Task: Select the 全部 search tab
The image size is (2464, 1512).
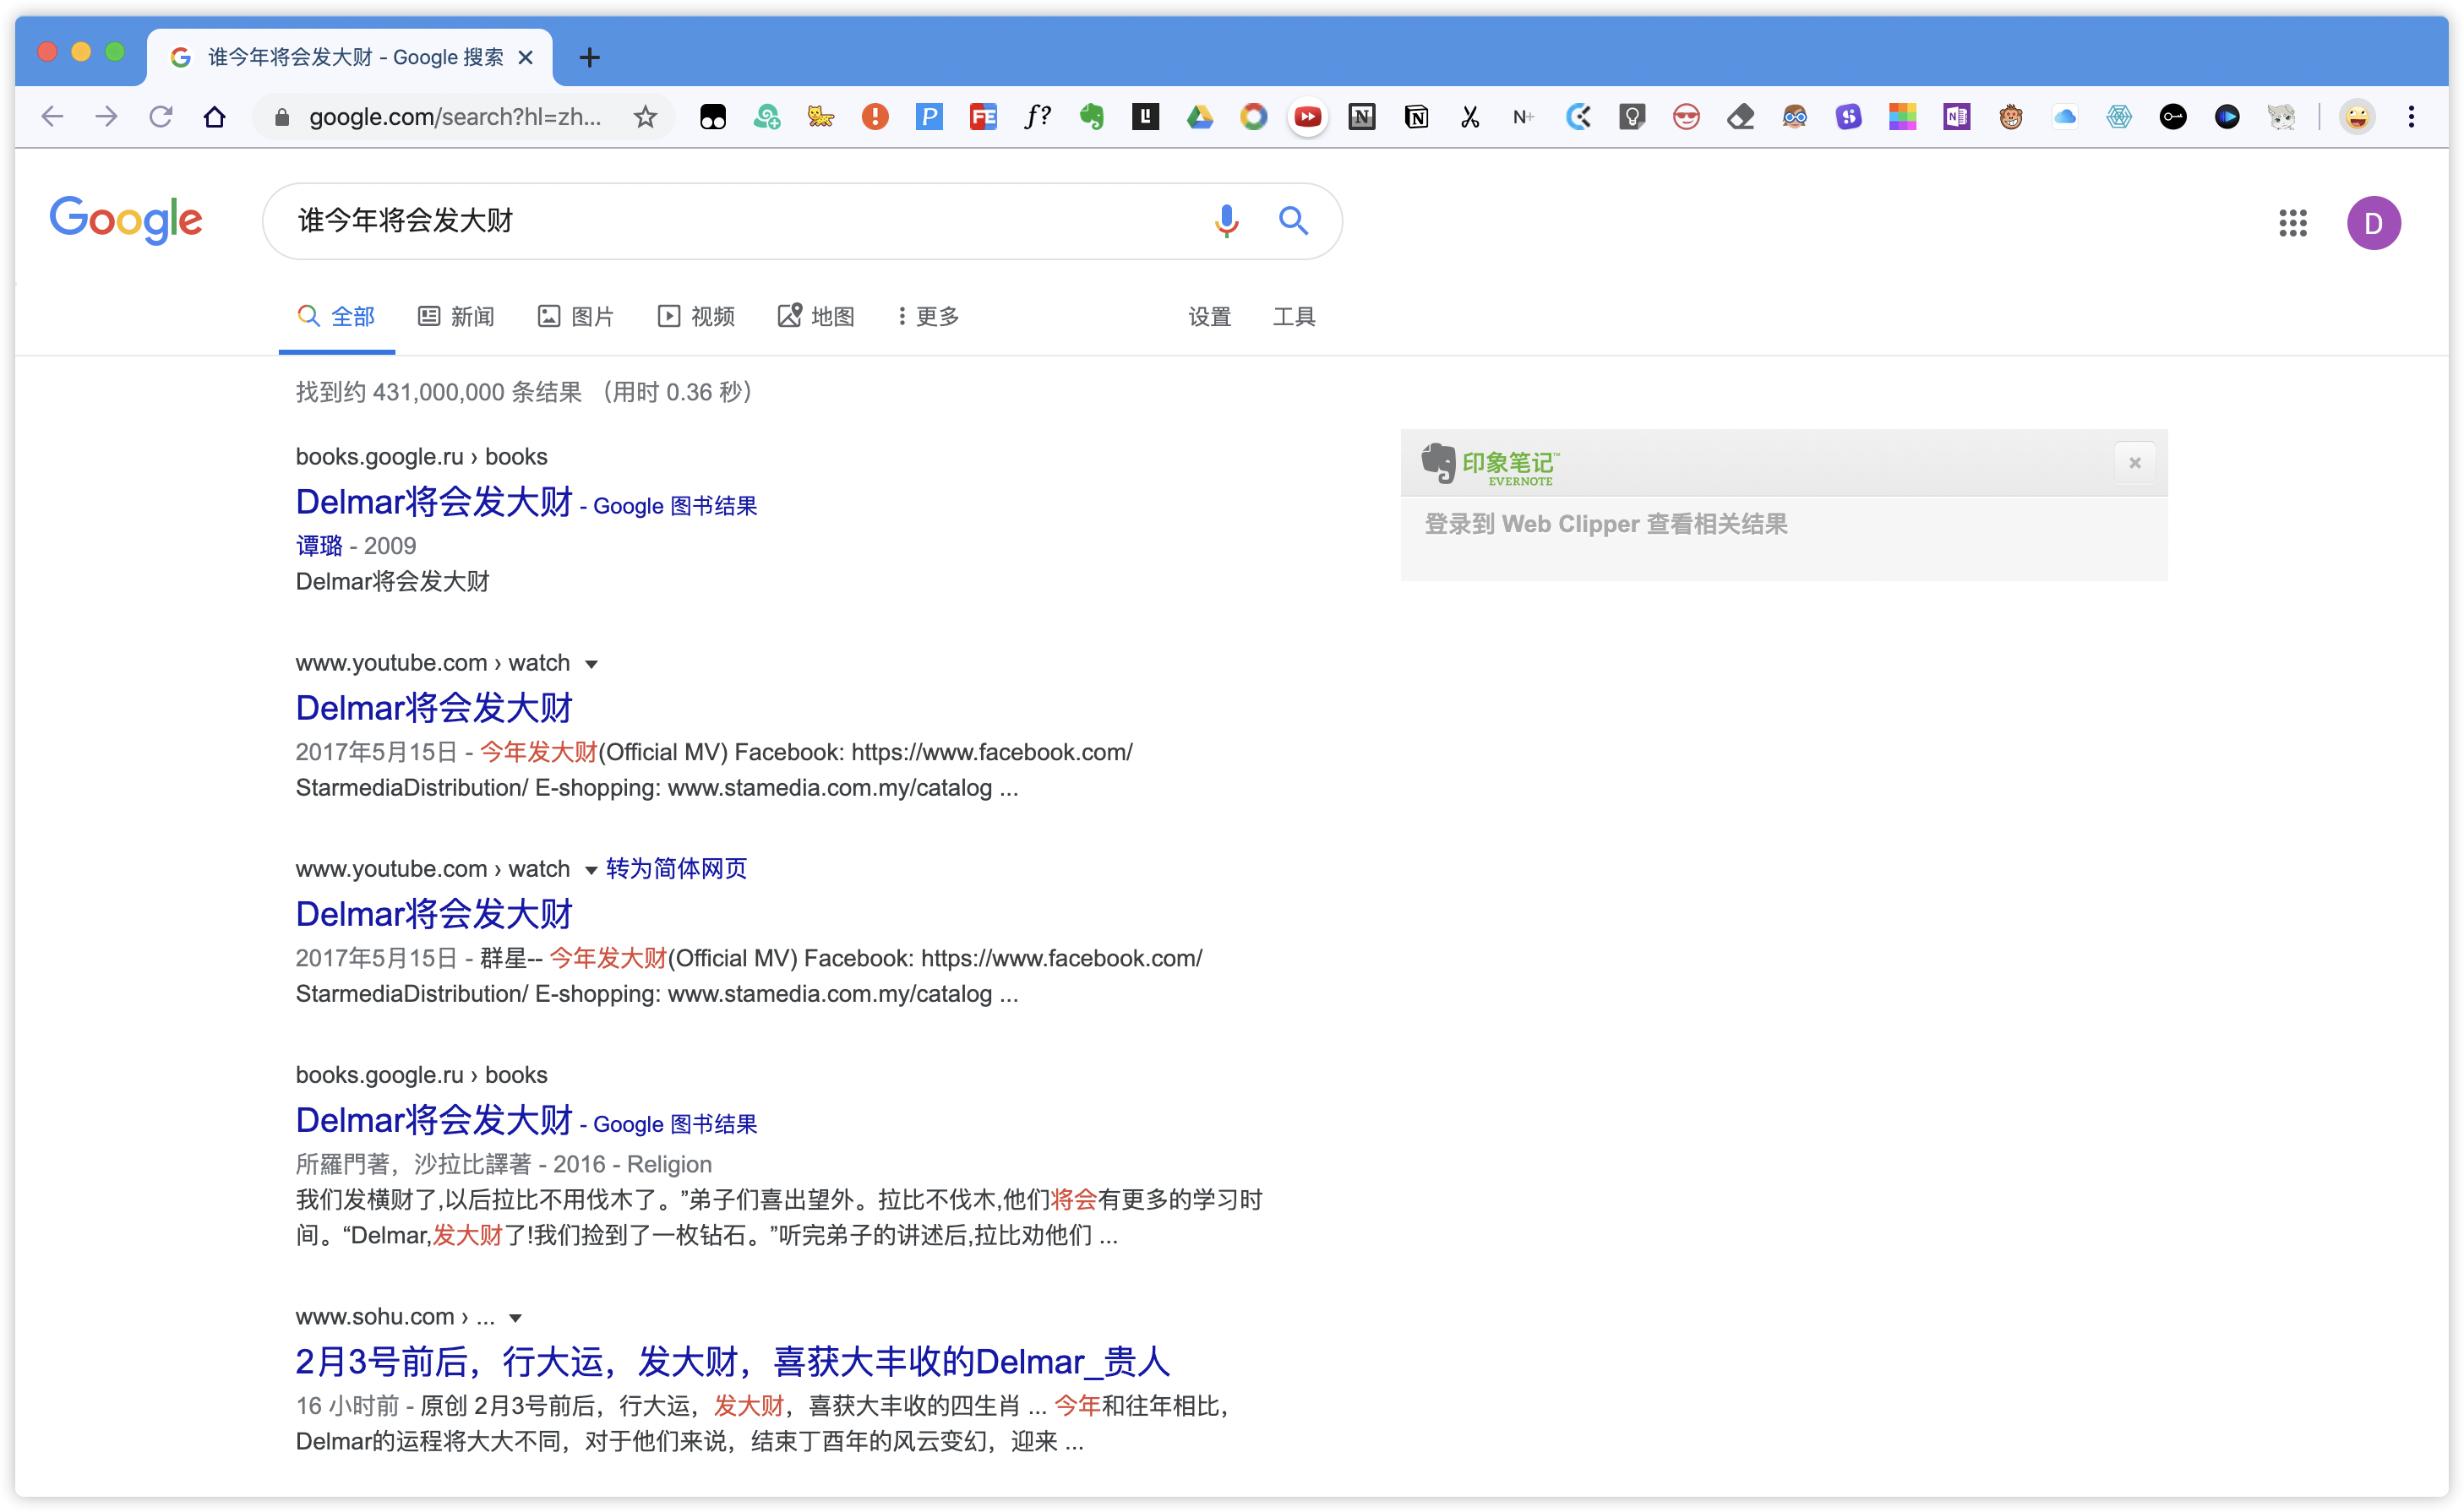Action: tap(336, 316)
